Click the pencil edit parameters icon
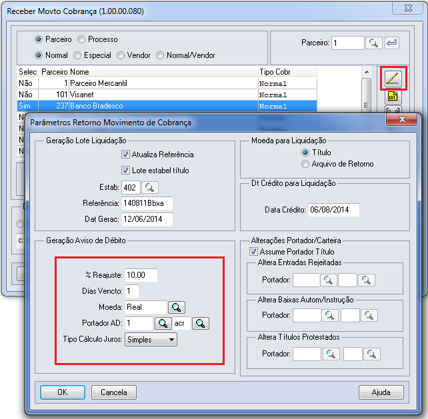 click(393, 79)
